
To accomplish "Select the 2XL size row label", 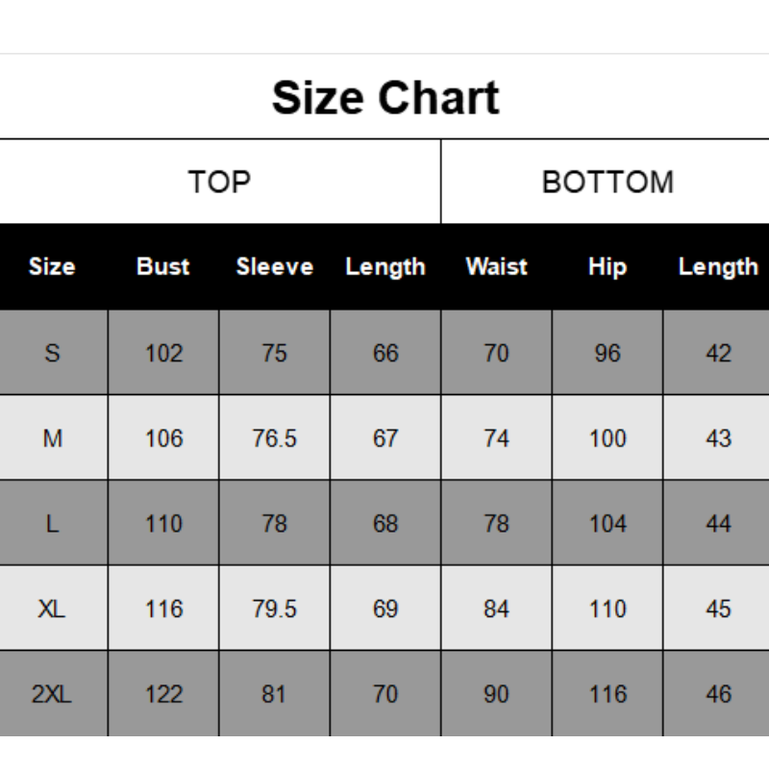I will tap(52, 694).
